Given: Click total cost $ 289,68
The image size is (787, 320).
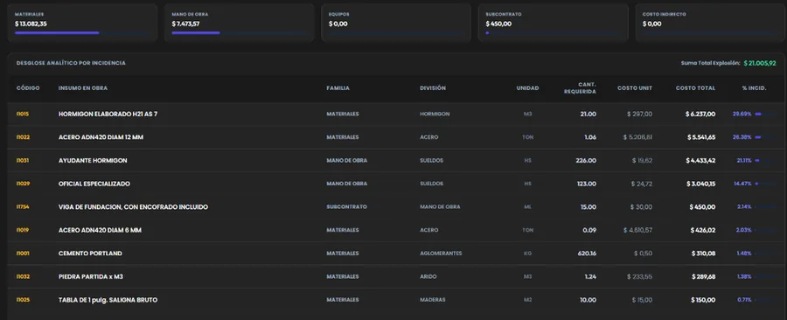Looking at the screenshot, I should pos(703,276).
